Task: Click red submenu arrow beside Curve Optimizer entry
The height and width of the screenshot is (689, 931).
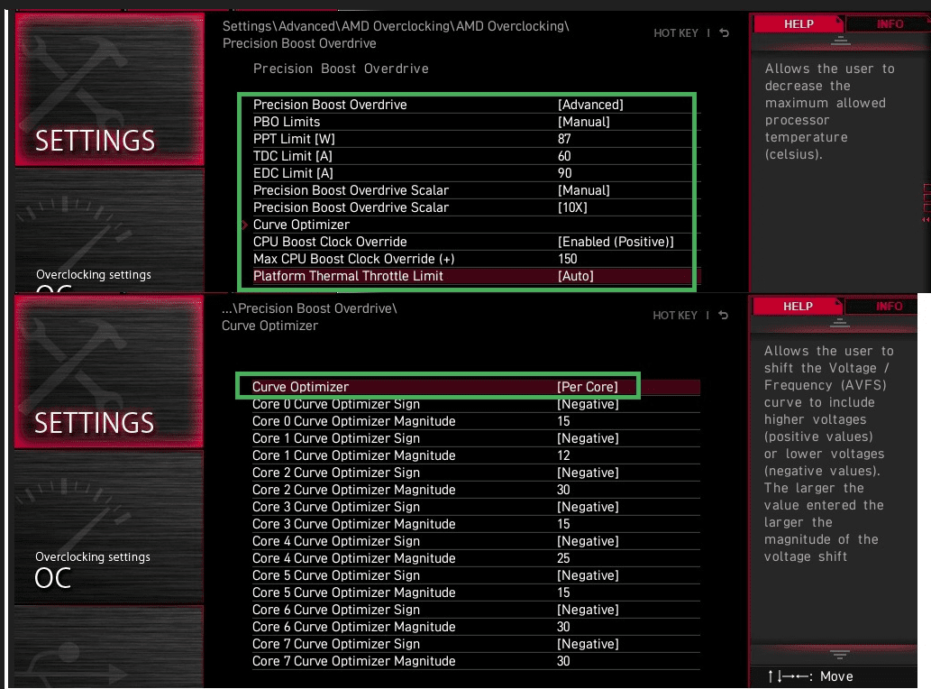Action: click(244, 225)
